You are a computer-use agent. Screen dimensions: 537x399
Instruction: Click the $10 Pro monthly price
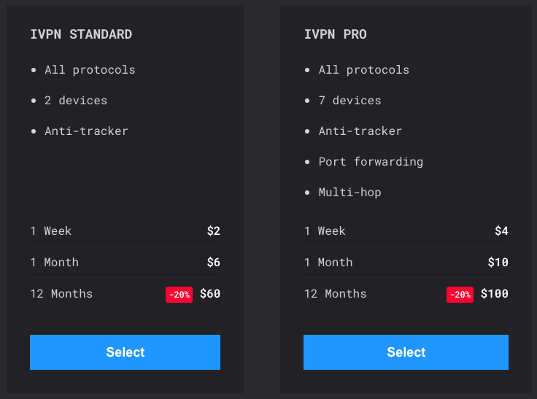click(x=498, y=263)
